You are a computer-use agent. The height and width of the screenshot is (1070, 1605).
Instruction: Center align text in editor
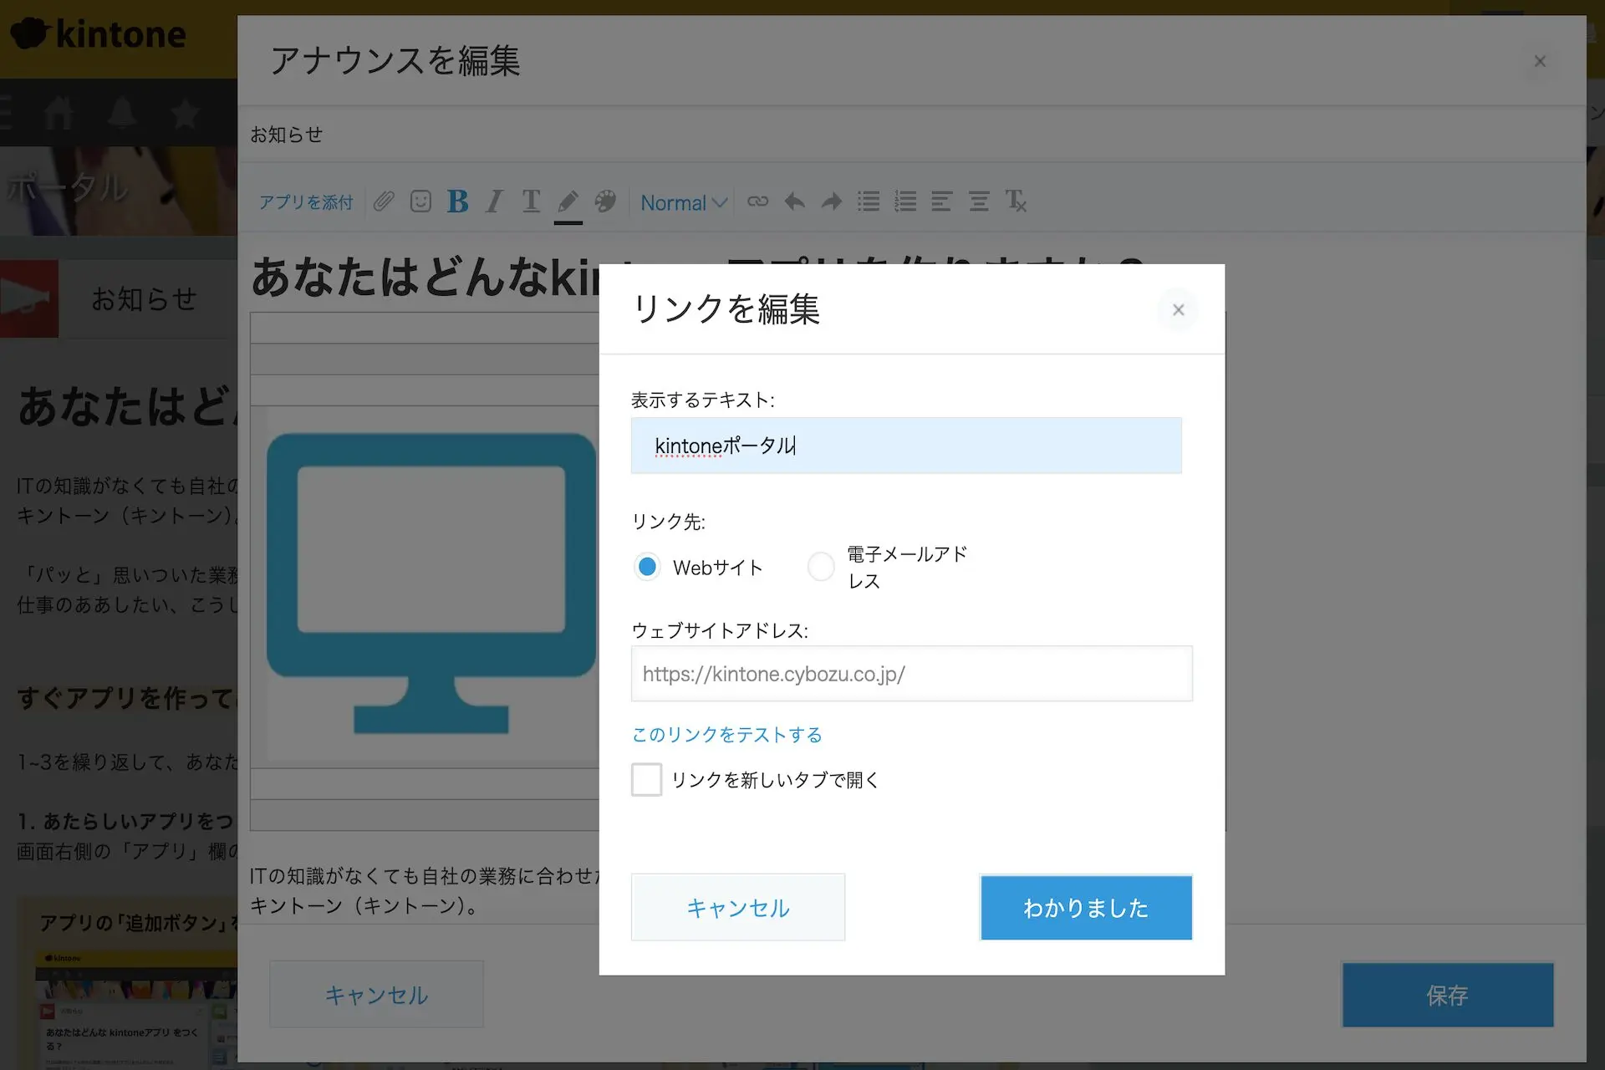click(979, 201)
